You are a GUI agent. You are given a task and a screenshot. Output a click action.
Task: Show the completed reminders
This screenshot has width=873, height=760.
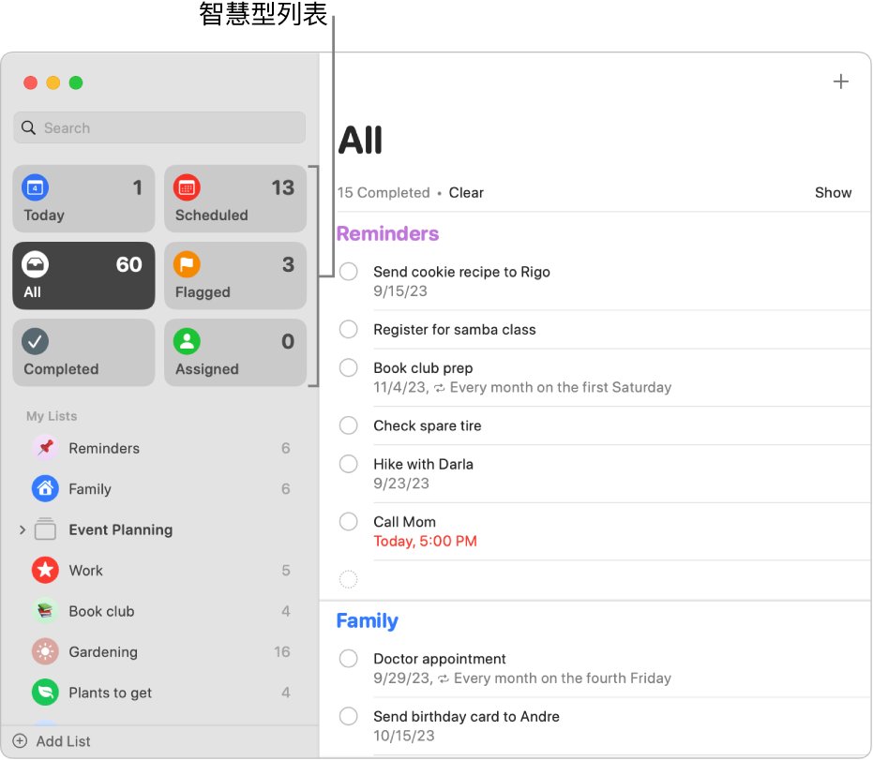pos(833,193)
